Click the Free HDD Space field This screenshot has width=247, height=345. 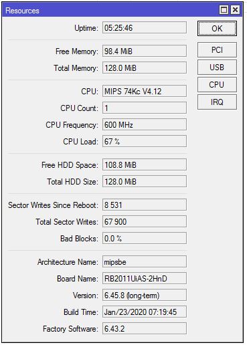[x=145, y=164]
